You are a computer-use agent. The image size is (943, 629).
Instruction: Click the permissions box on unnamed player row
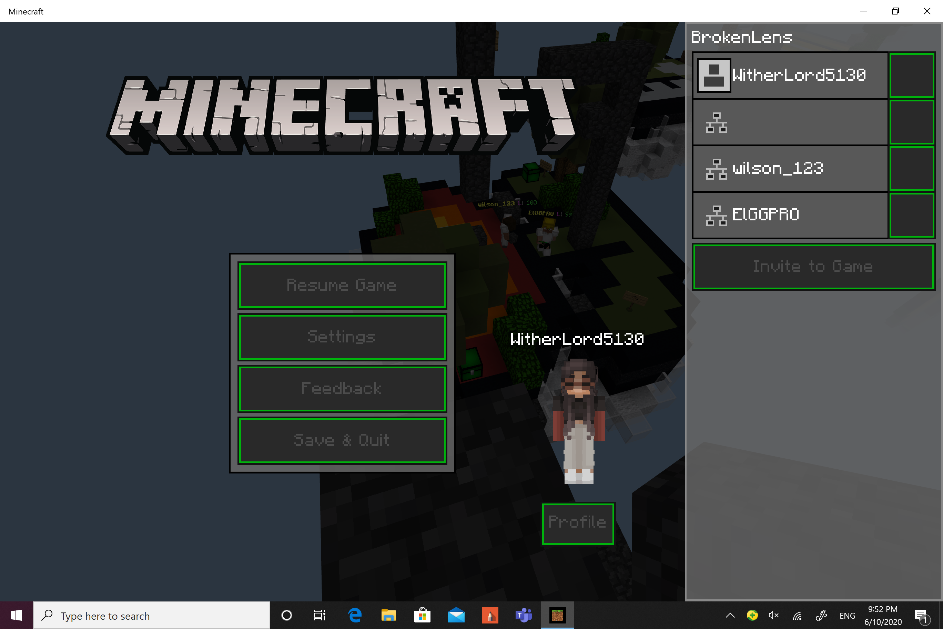[912, 122]
